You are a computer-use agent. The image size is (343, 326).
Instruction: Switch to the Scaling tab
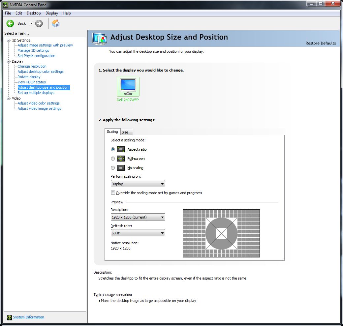pyautogui.click(x=112, y=132)
